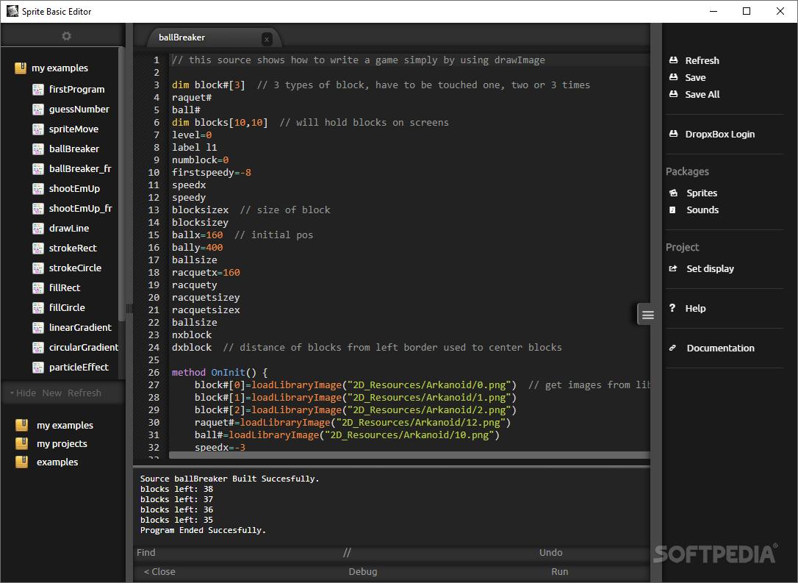
Task: Open the Documentation label
Action: pyautogui.click(x=720, y=348)
